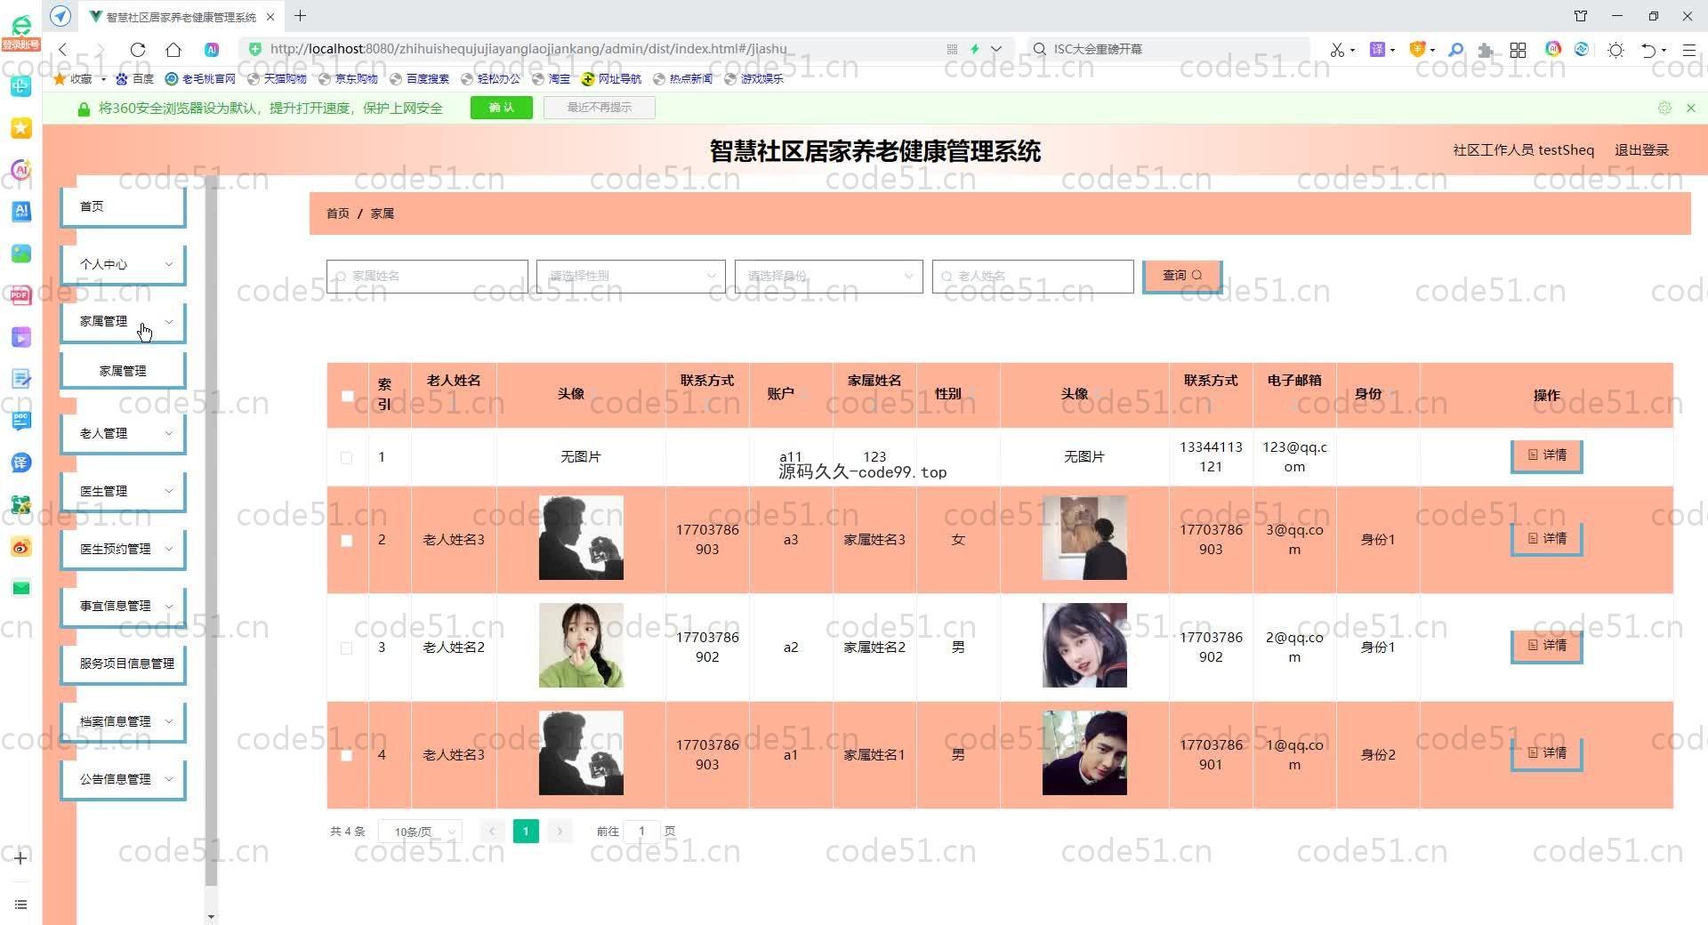
Task: Open 家属姓名2 portrait thumbnail
Action: (1084, 646)
